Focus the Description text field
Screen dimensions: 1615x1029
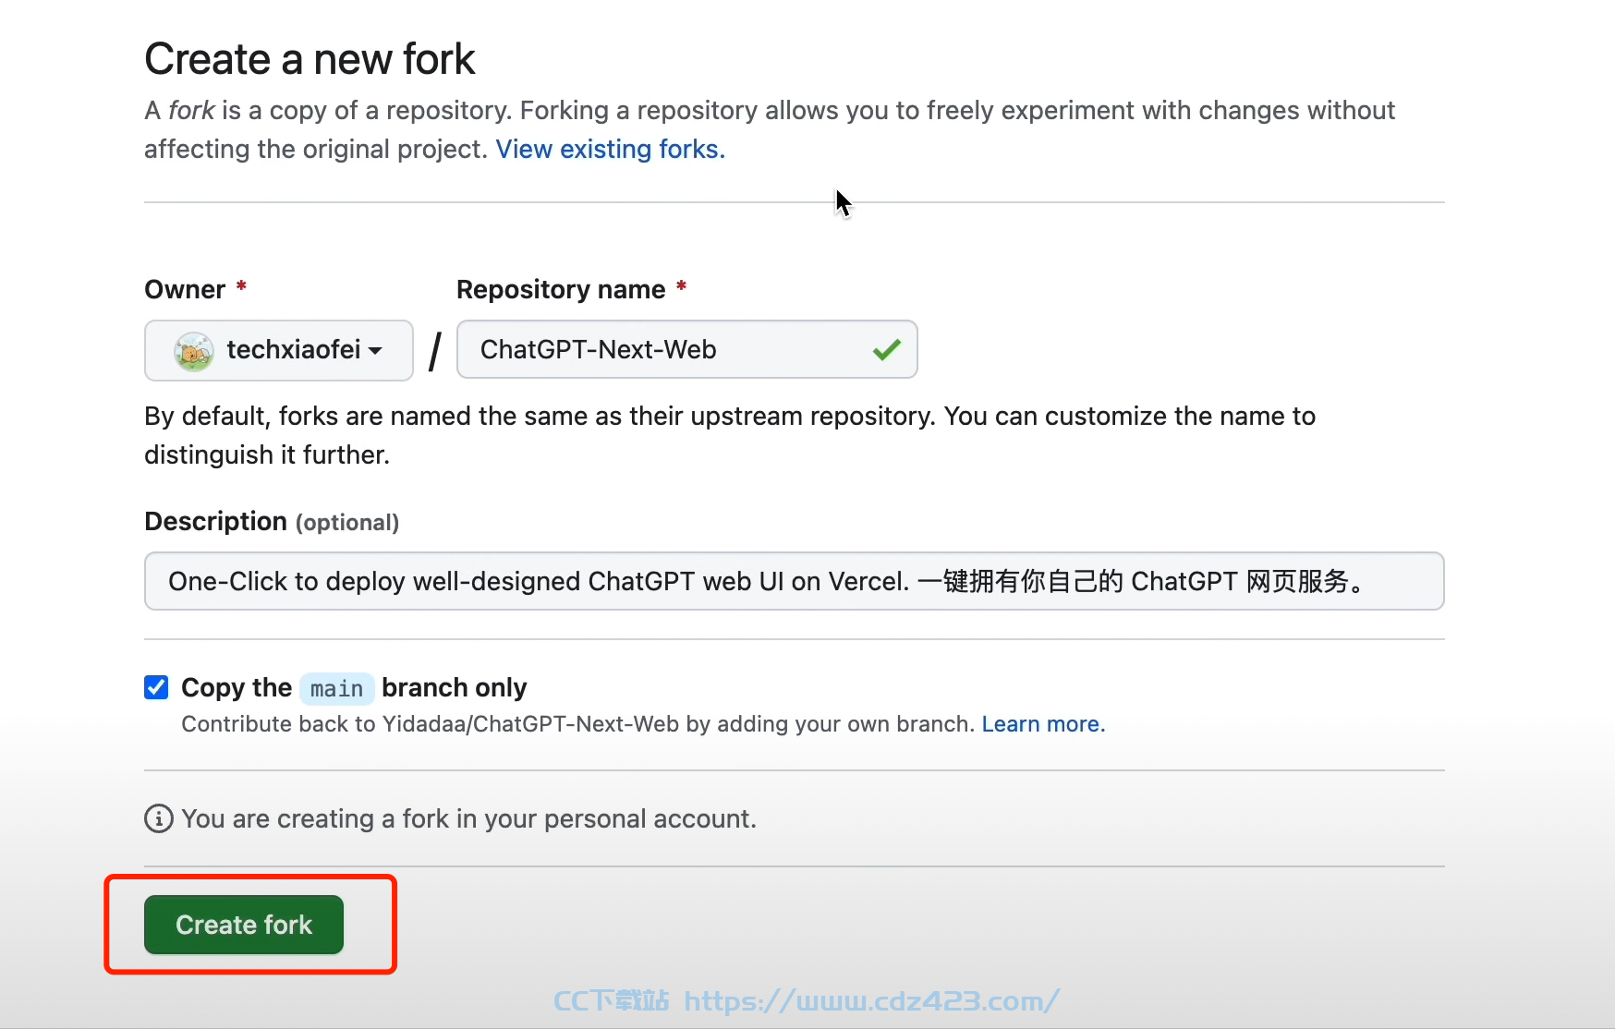coord(795,581)
